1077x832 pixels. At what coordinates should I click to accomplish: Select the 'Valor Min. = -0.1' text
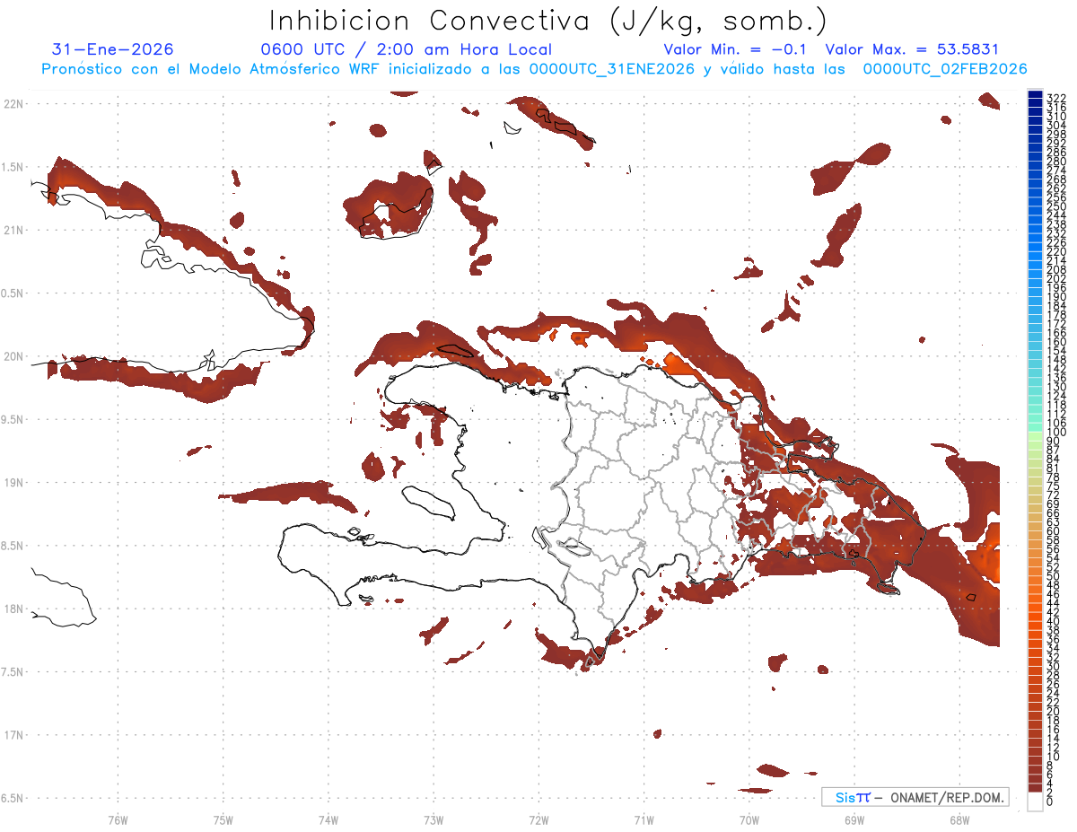coord(735,50)
